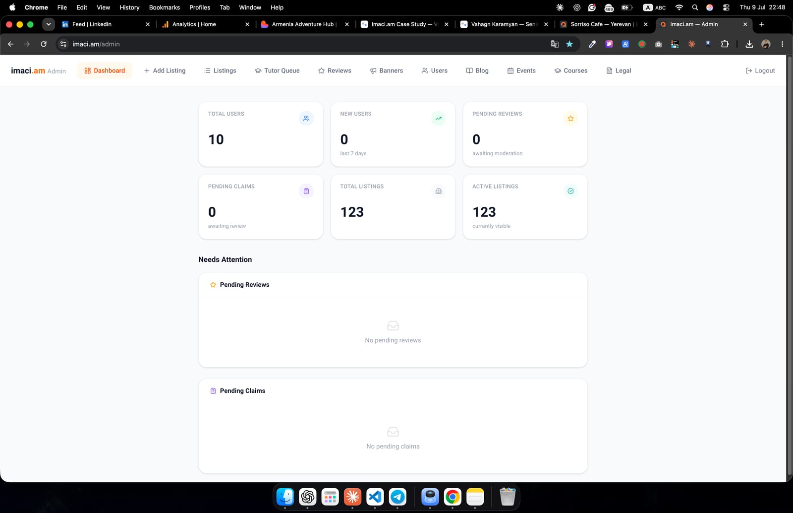Click the imaci.am Admin logo
793x513 pixels.
tap(38, 70)
